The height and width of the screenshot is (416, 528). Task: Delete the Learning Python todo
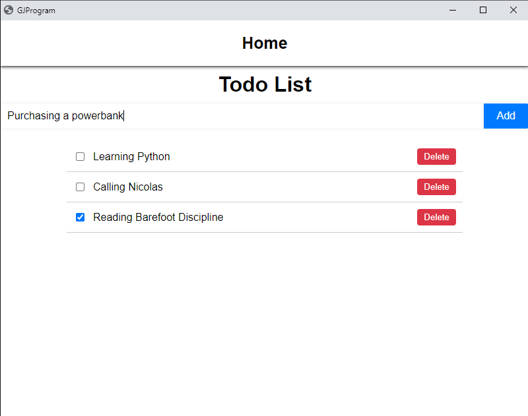click(436, 157)
